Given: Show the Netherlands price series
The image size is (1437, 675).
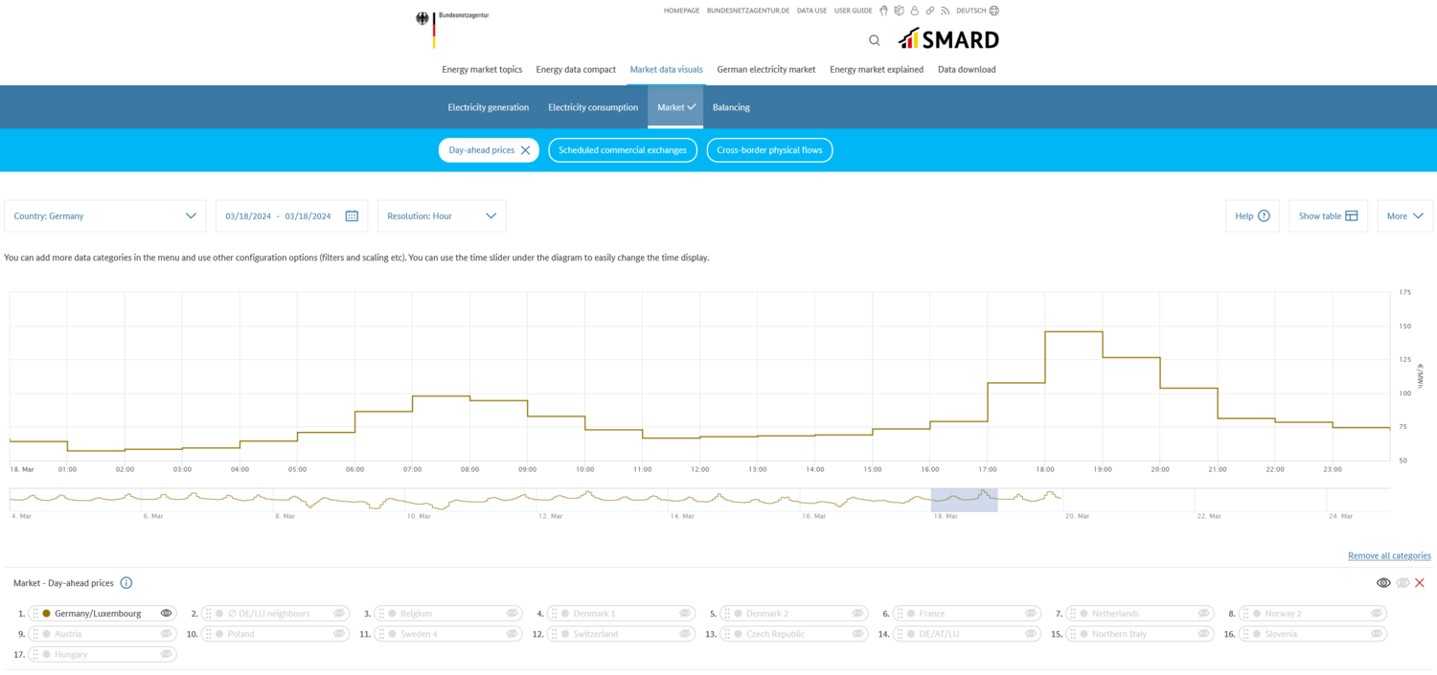Looking at the screenshot, I should click(x=1204, y=614).
